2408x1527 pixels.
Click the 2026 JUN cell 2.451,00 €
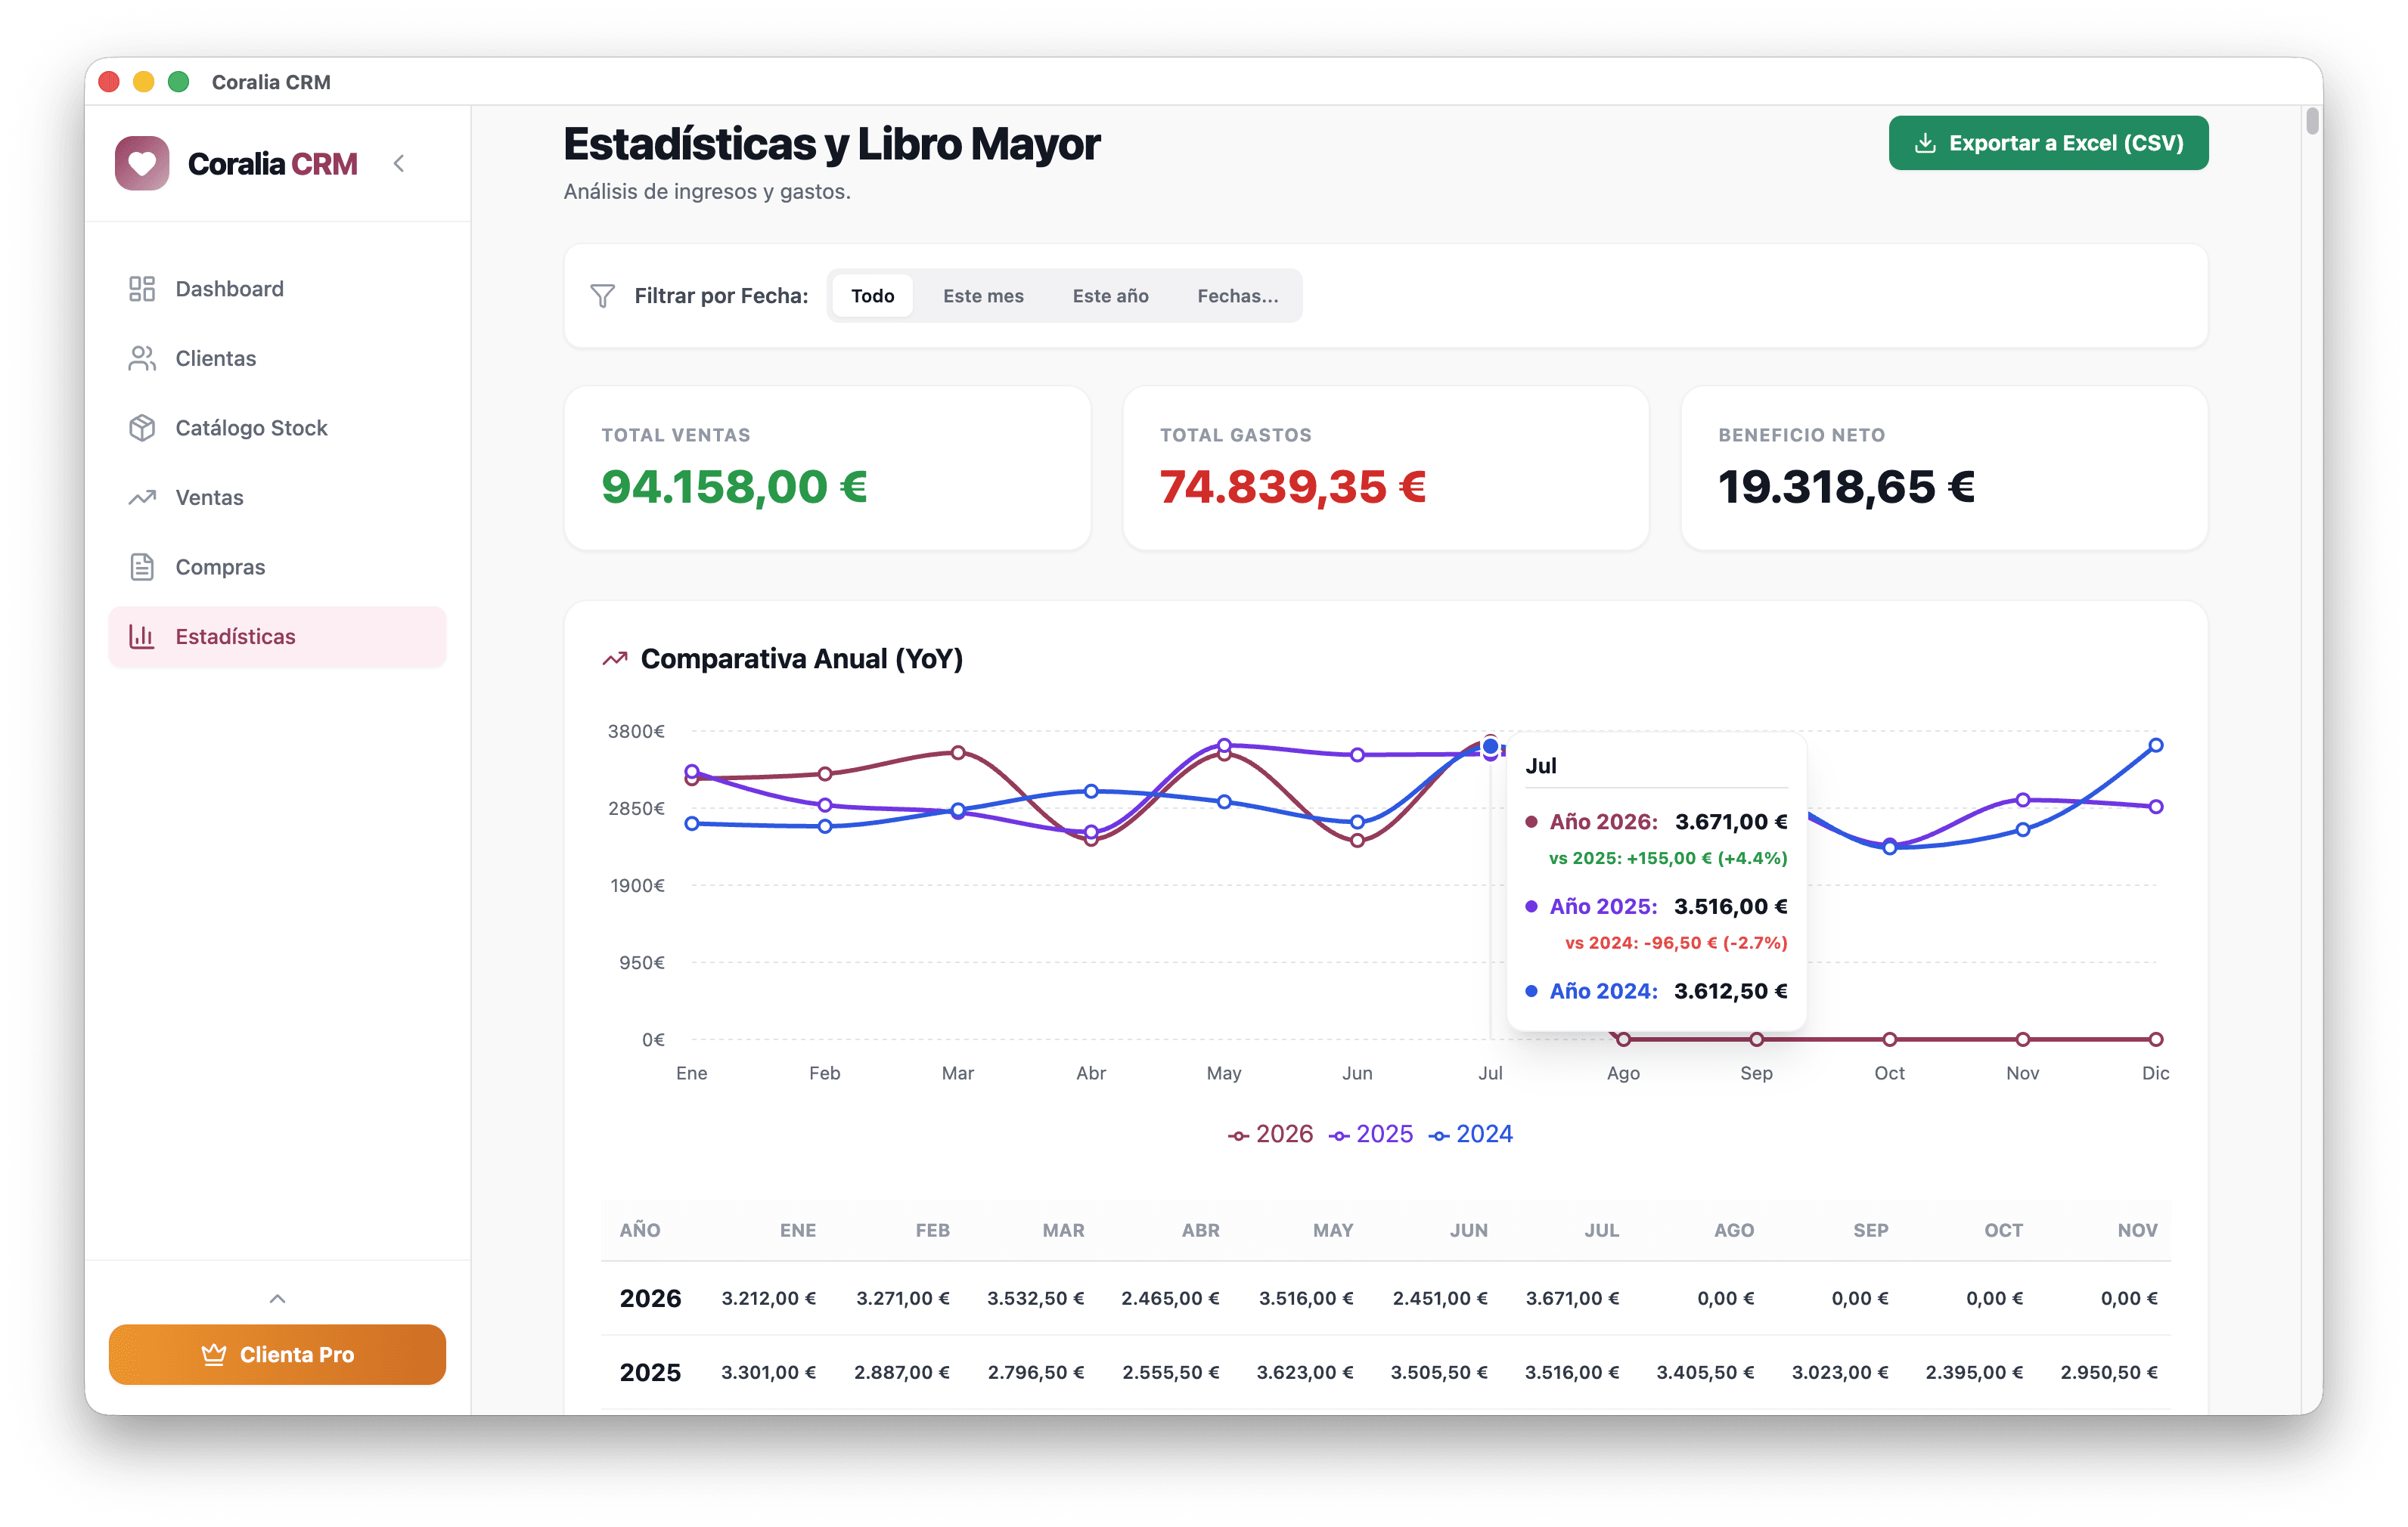point(1439,1298)
